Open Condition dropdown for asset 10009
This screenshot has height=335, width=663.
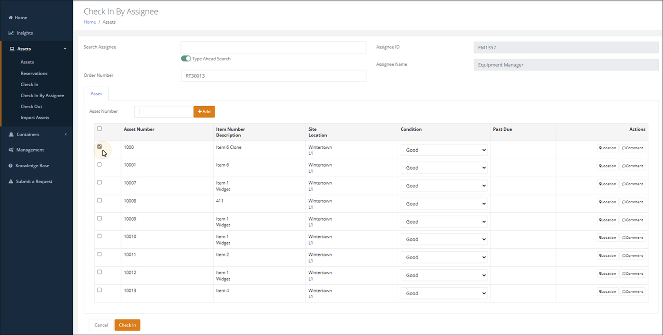[444, 222]
